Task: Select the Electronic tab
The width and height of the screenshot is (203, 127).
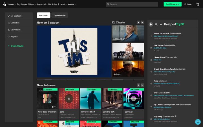Action: pos(44,15)
